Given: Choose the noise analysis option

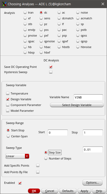Looking at the screenshot, I should [78, 13].
